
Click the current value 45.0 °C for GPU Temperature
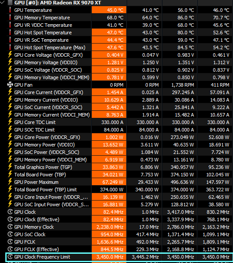115,10
